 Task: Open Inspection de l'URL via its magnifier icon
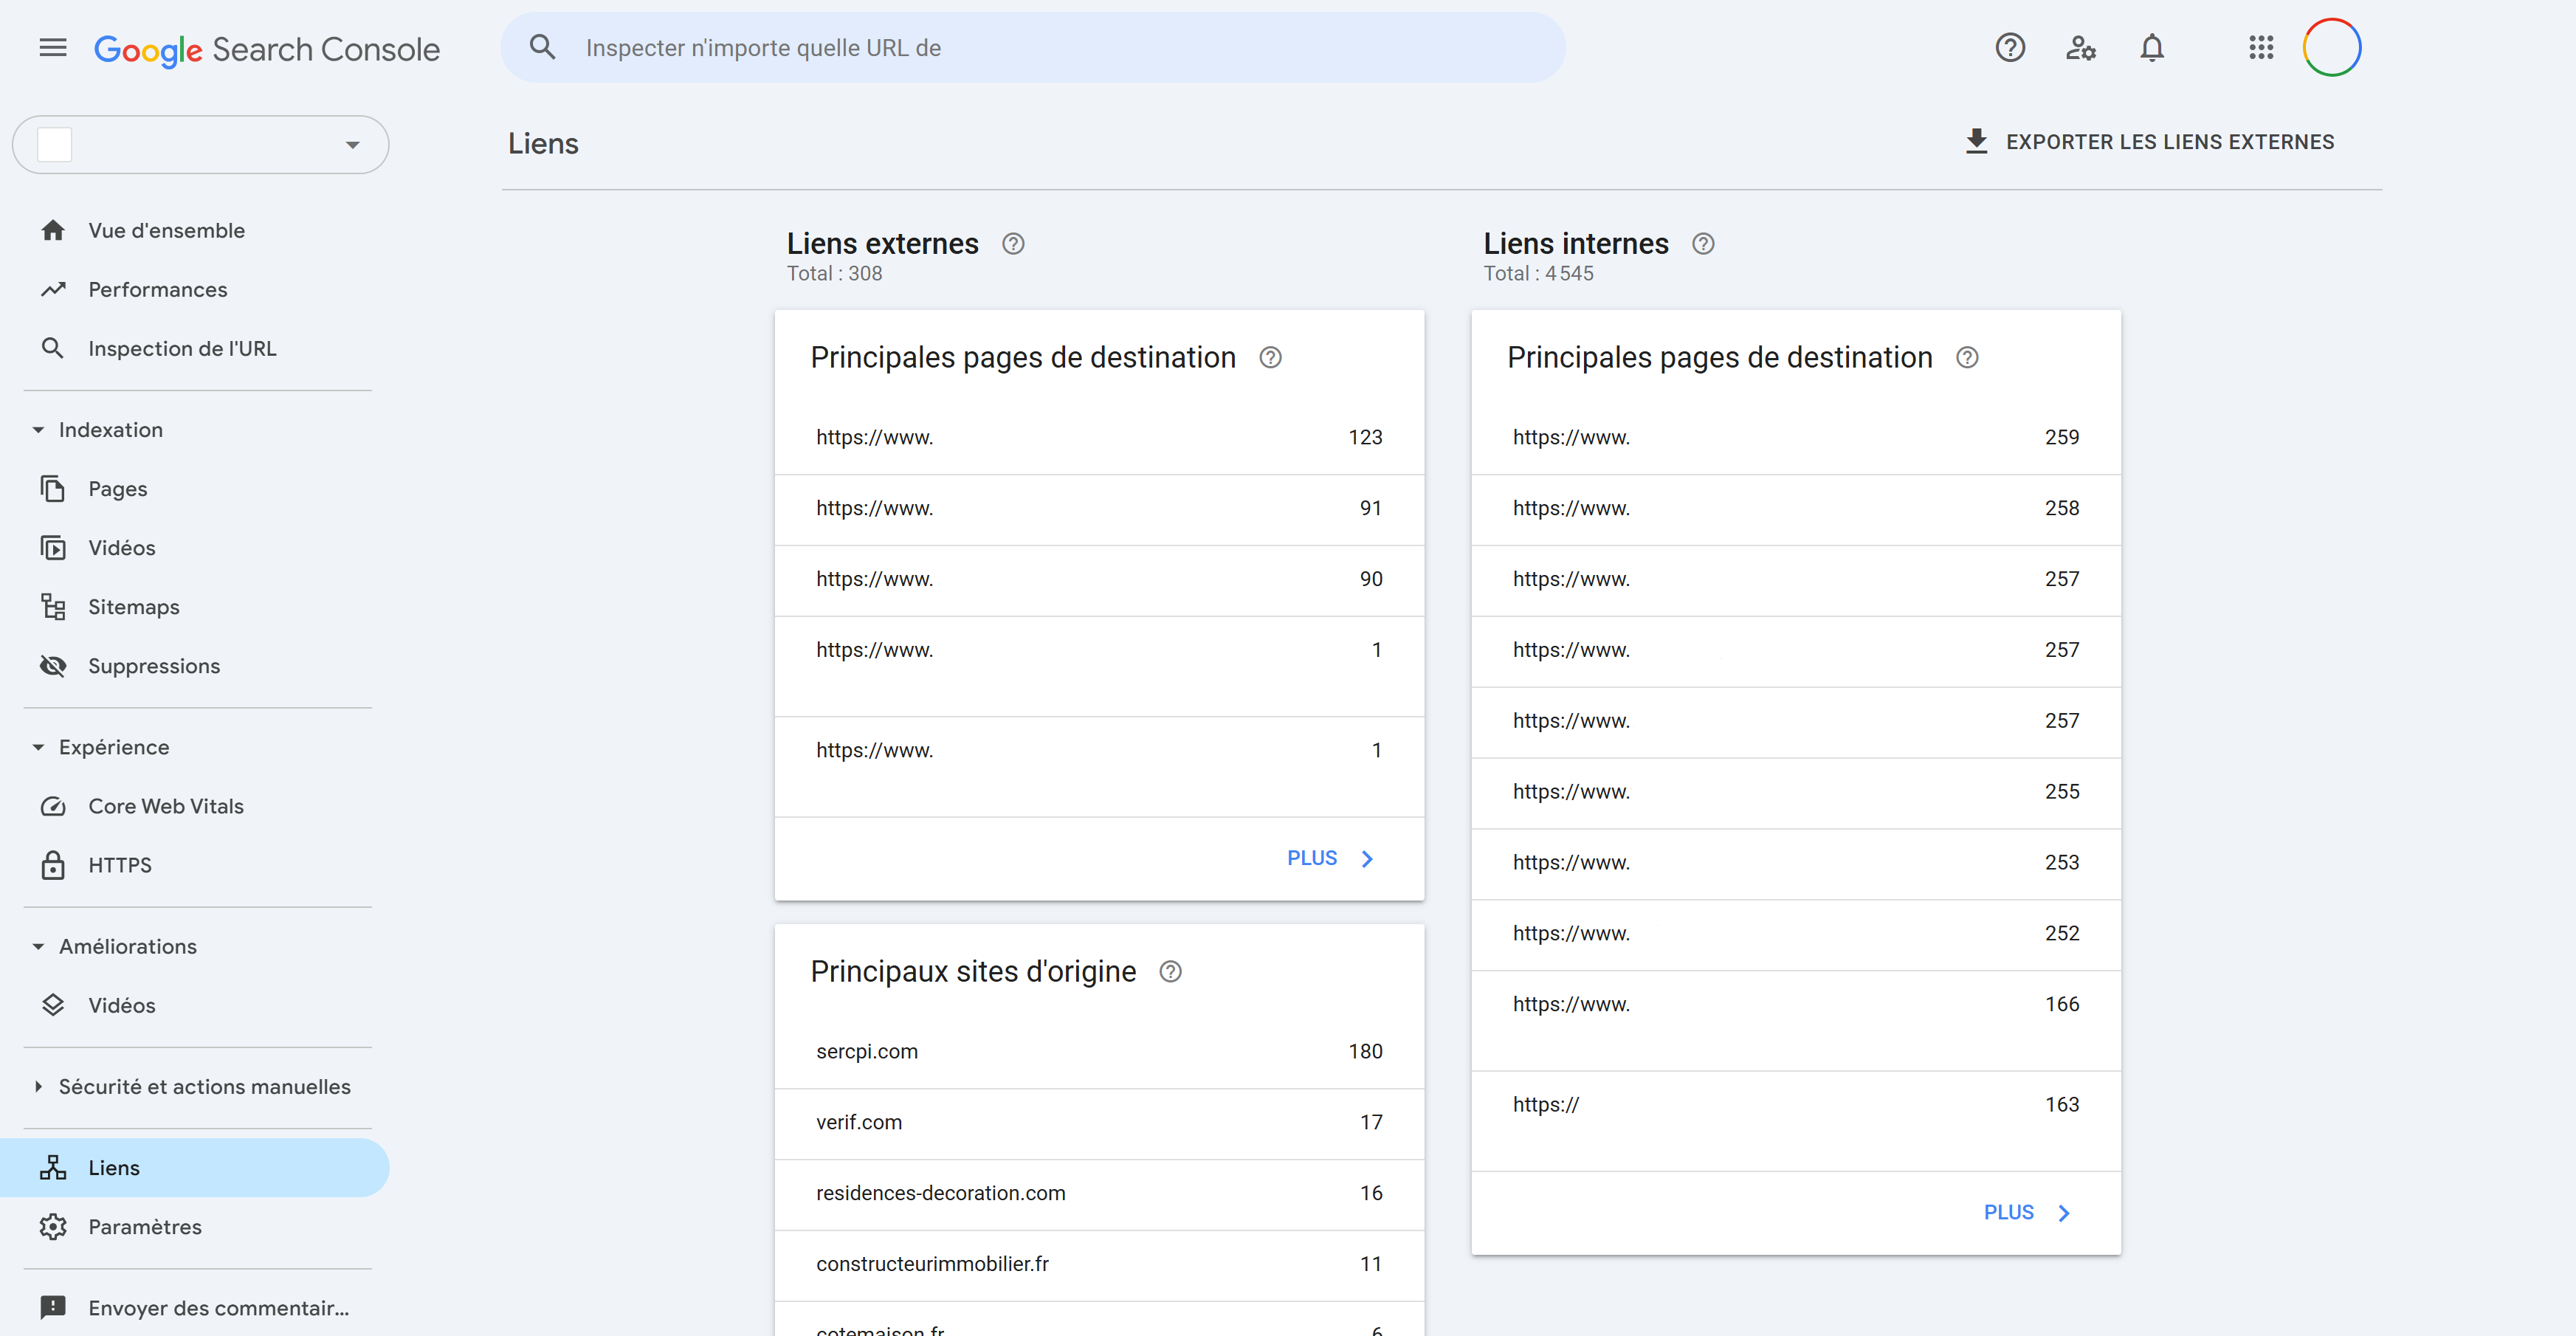click(53, 348)
